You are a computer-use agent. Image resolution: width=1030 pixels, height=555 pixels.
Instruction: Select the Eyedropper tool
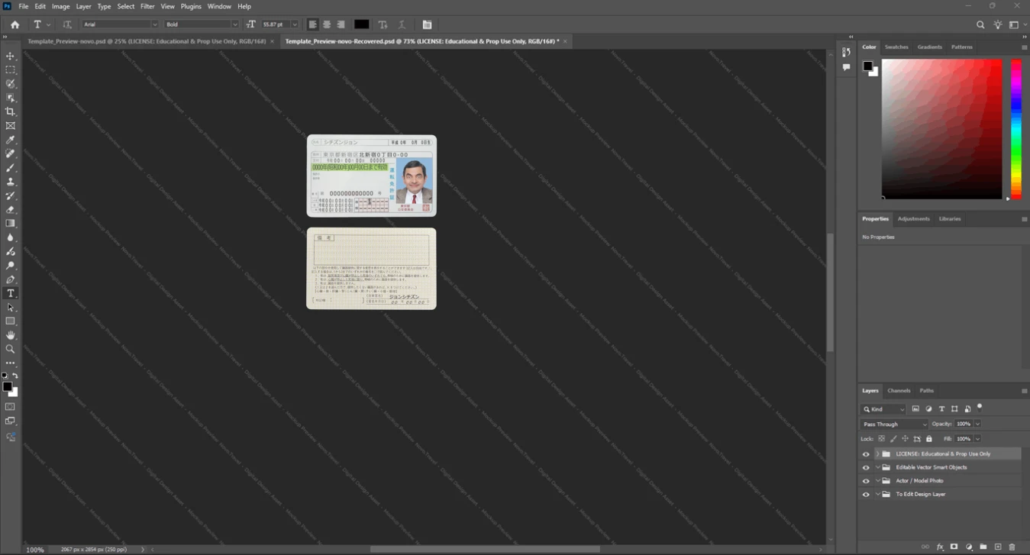click(11, 140)
